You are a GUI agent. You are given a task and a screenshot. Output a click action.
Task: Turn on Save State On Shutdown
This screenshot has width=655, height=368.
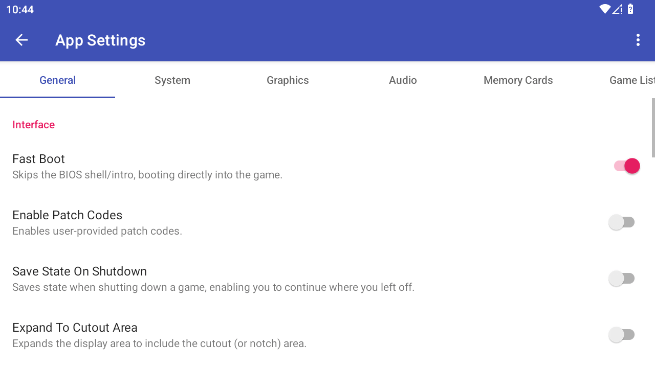coord(621,279)
